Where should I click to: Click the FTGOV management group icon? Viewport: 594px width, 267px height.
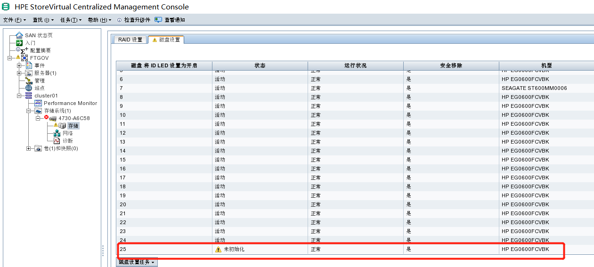[x=24, y=58]
